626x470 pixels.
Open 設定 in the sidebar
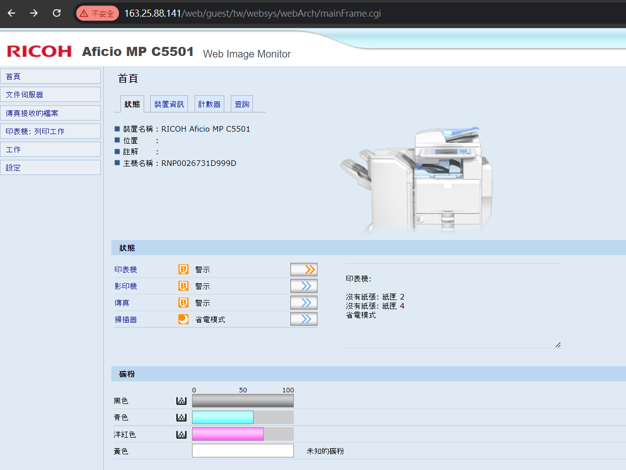50,167
